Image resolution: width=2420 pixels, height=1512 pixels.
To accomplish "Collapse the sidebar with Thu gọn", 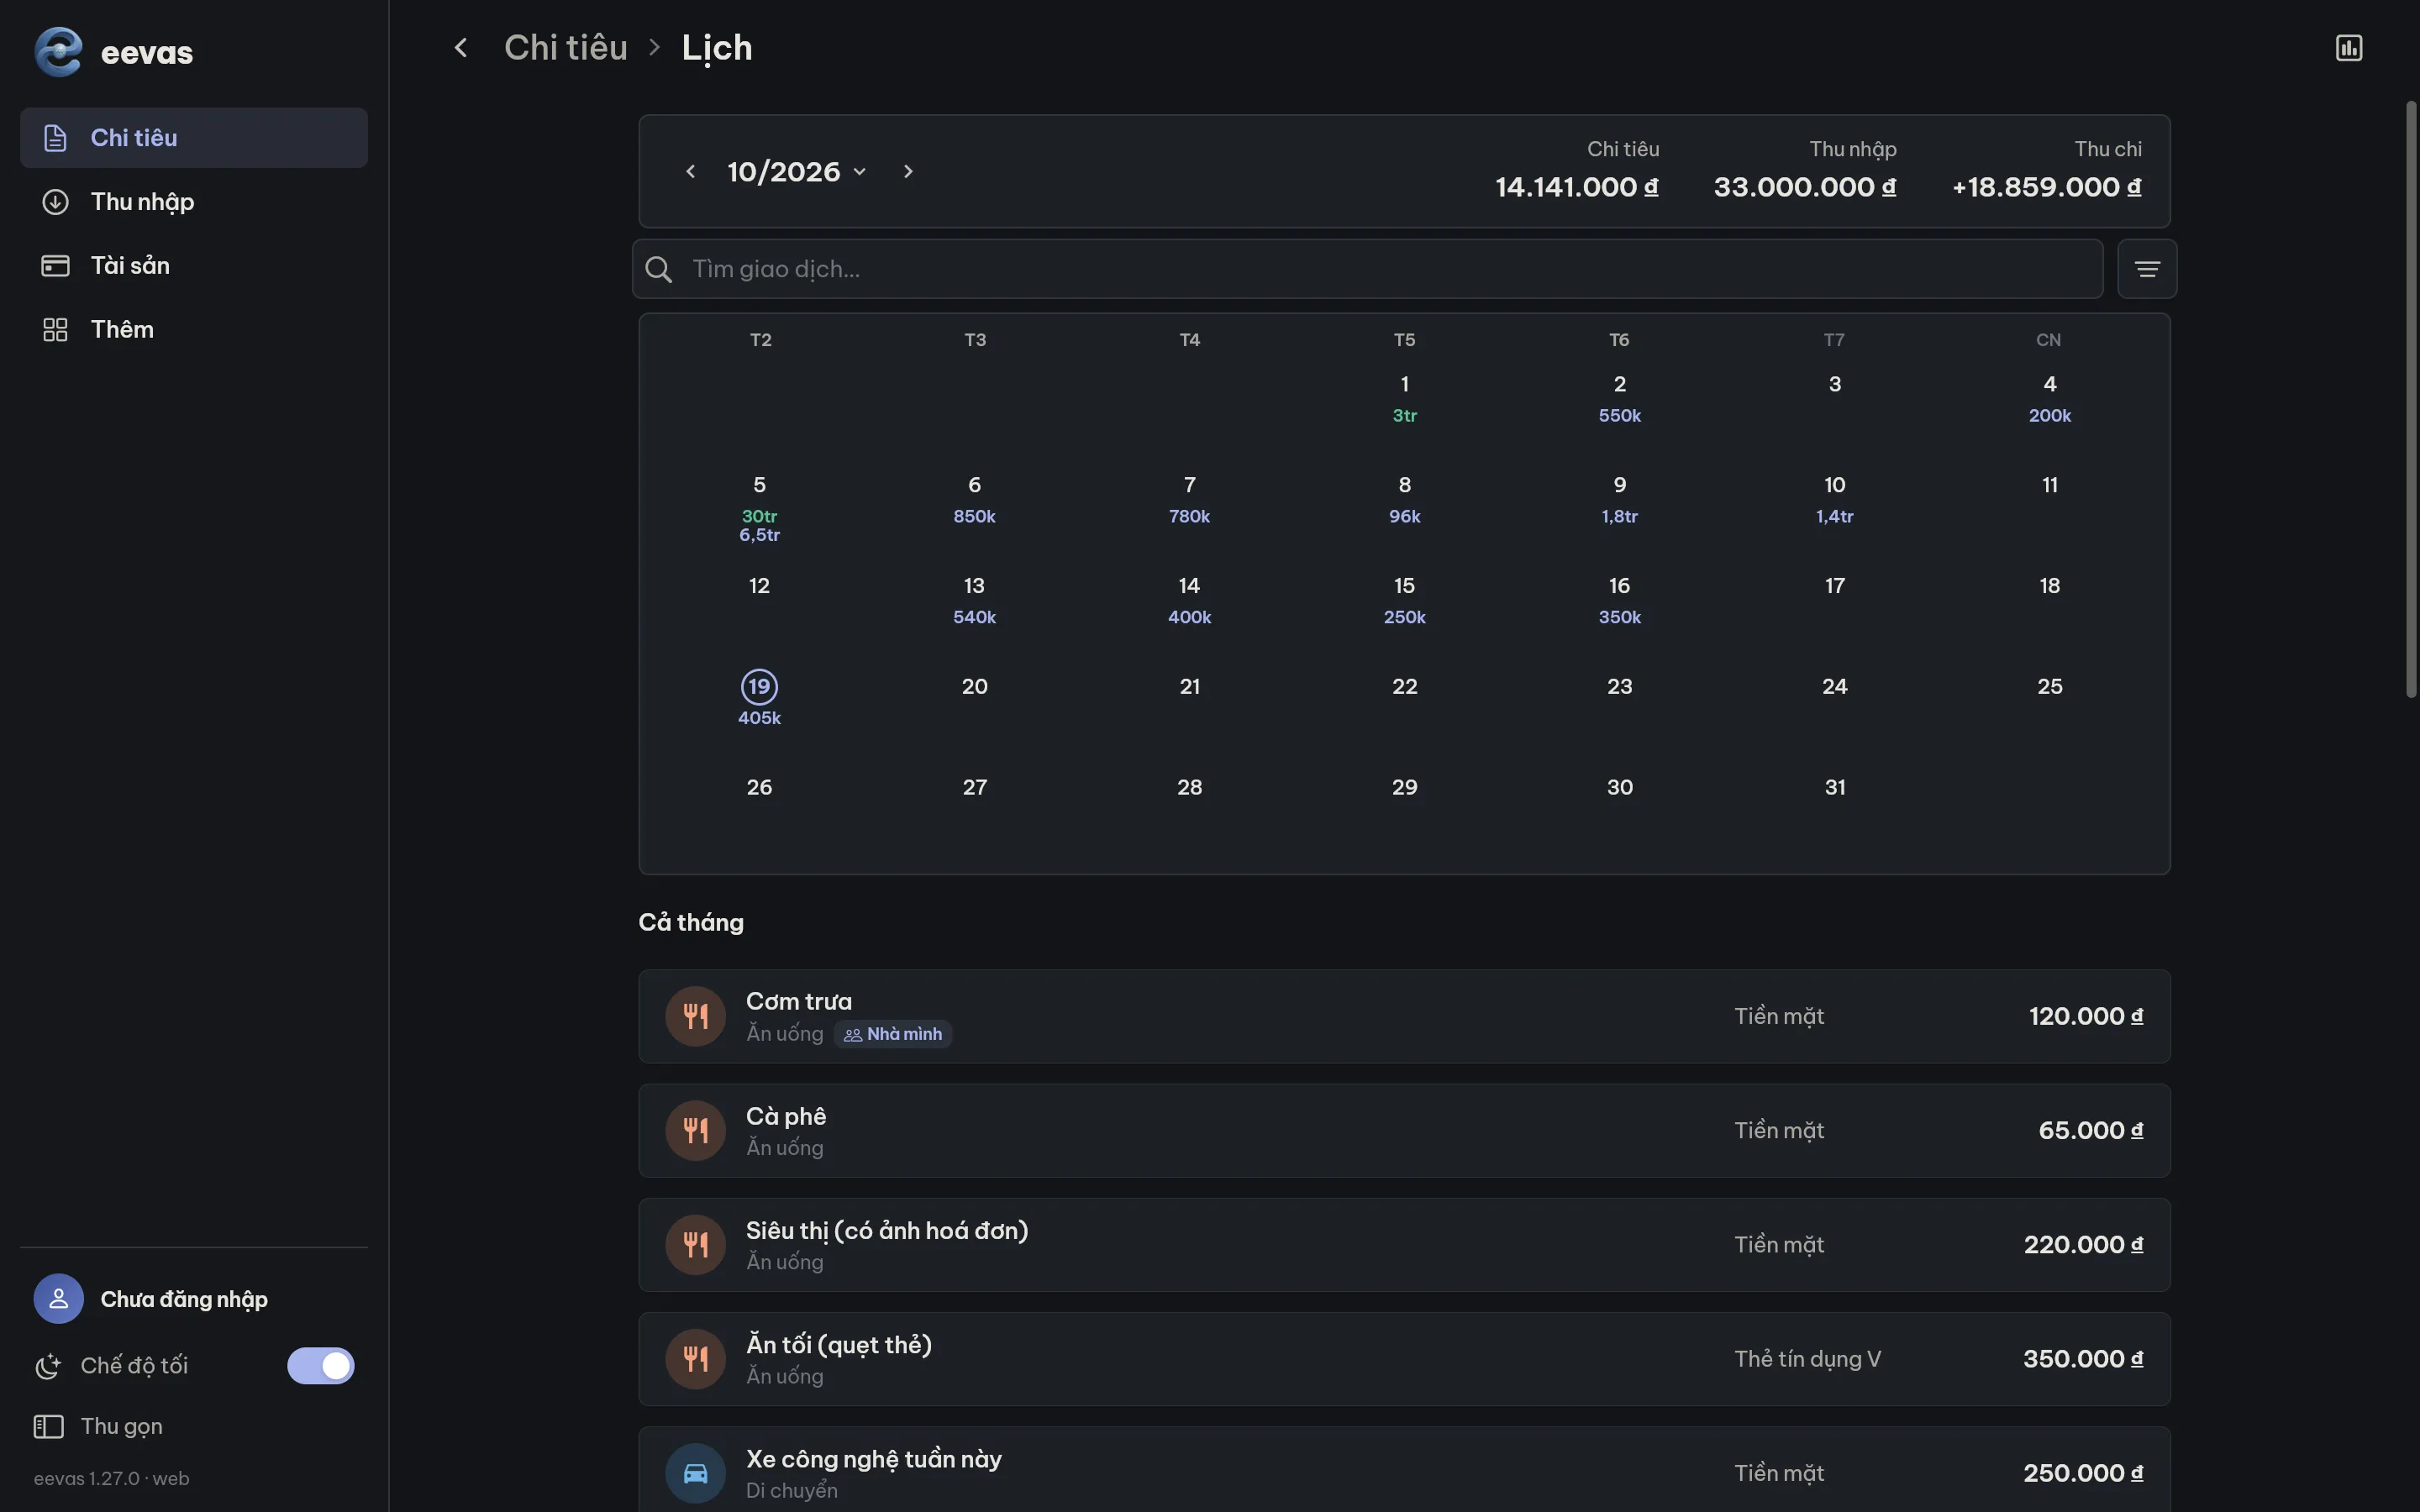I will pos(121,1426).
